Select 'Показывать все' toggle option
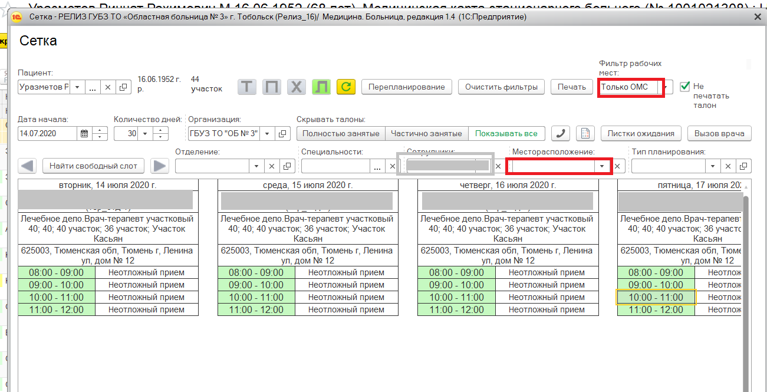The image size is (767, 392). [x=506, y=134]
